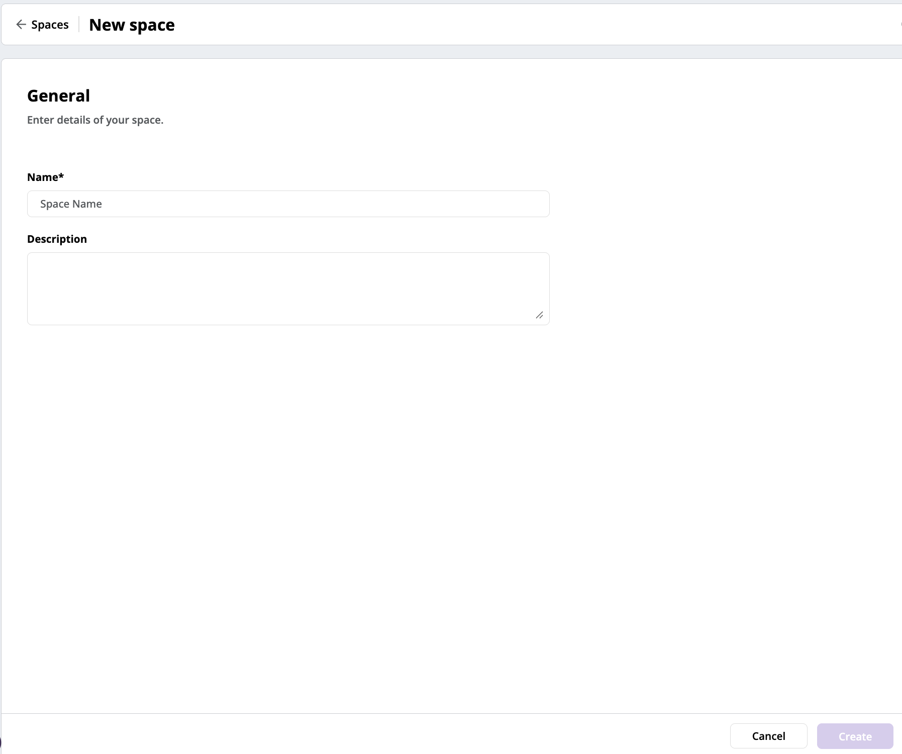Click the Description field label
This screenshot has width=902, height=754.
coord(57,239)
